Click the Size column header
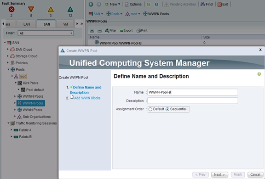Viewport: 265px width, 179px height. [207, 37]
